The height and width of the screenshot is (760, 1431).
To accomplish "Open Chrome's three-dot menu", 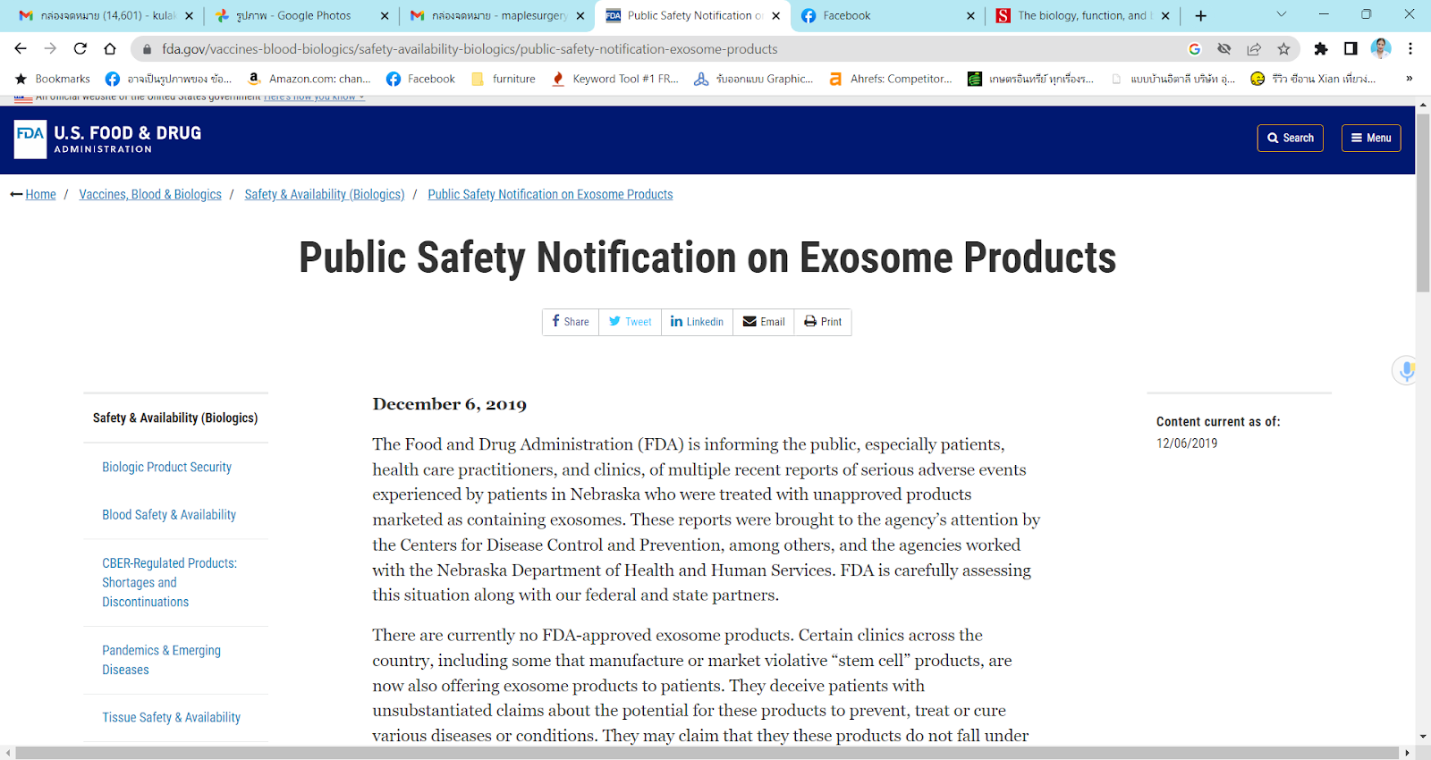I will coord(1410,48).
